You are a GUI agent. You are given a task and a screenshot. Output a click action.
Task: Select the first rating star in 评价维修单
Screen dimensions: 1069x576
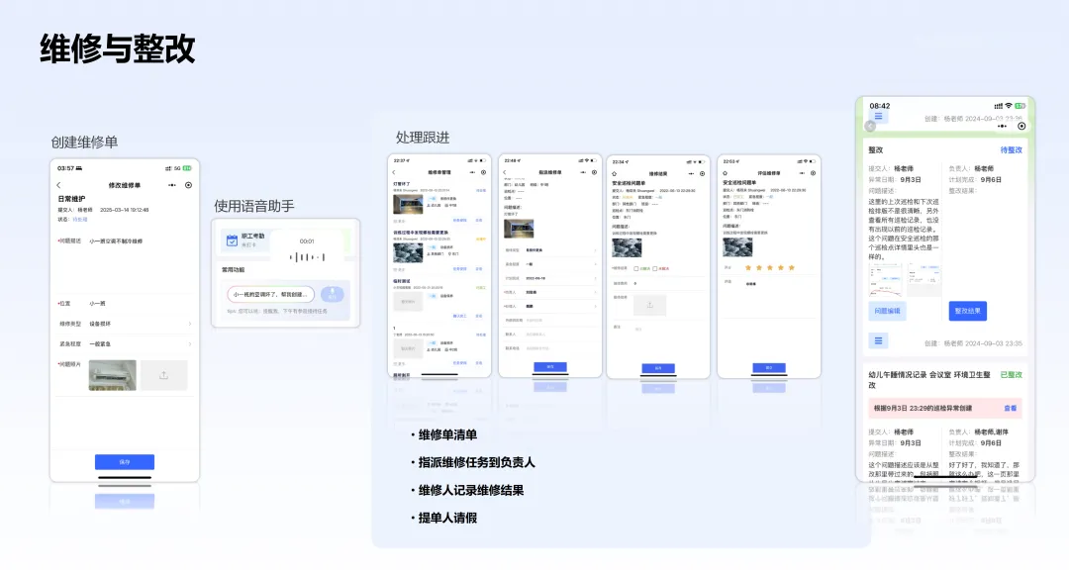[748, 268]
